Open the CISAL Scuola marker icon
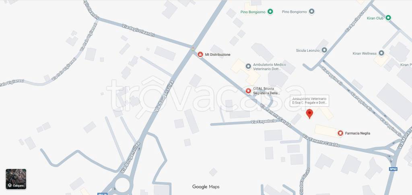Screen dimensions: 412x195 (x=248, y=91)
